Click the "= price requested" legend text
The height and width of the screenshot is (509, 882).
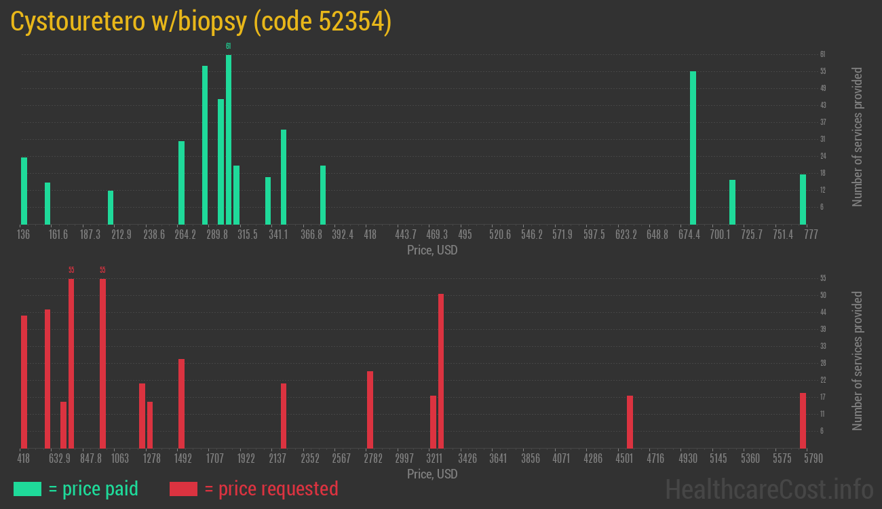(271, 489)
